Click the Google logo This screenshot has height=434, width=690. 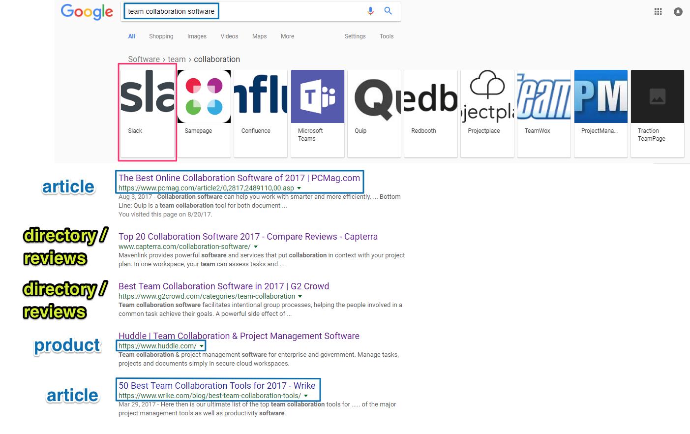87,12
